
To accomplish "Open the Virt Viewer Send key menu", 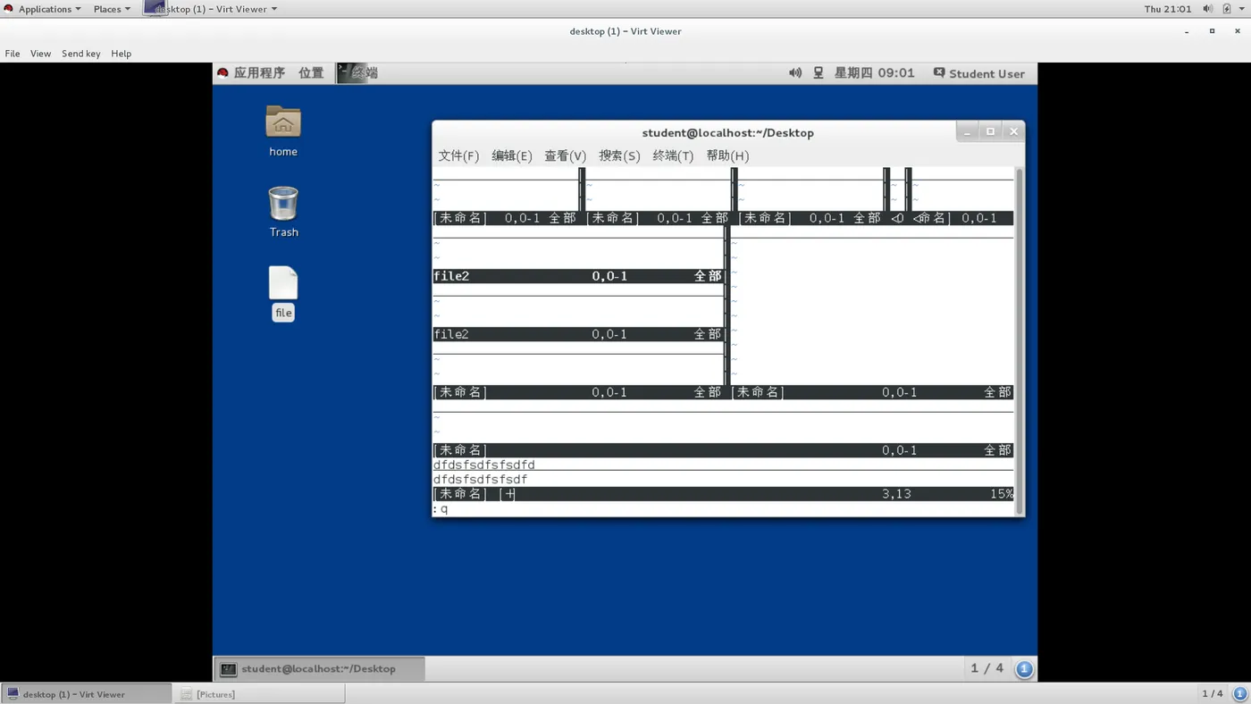I will pyautogui.click(x=80, y=54).
